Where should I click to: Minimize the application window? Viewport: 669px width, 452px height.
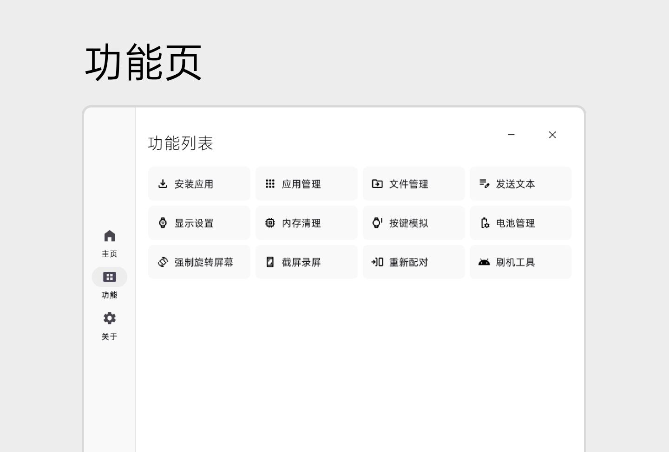511,135
